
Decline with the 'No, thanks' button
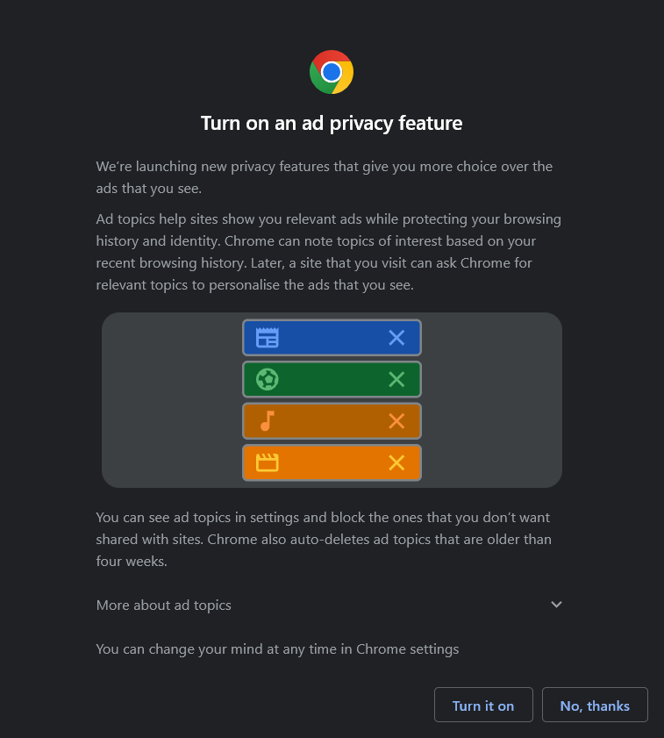coord(595,706)
